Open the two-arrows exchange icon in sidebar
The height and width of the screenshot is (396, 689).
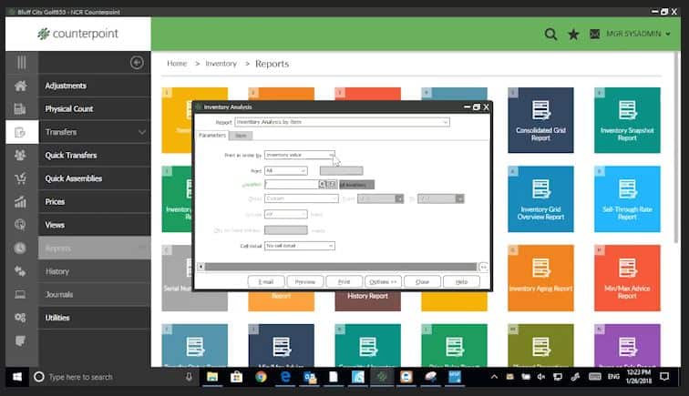(20, 271)
